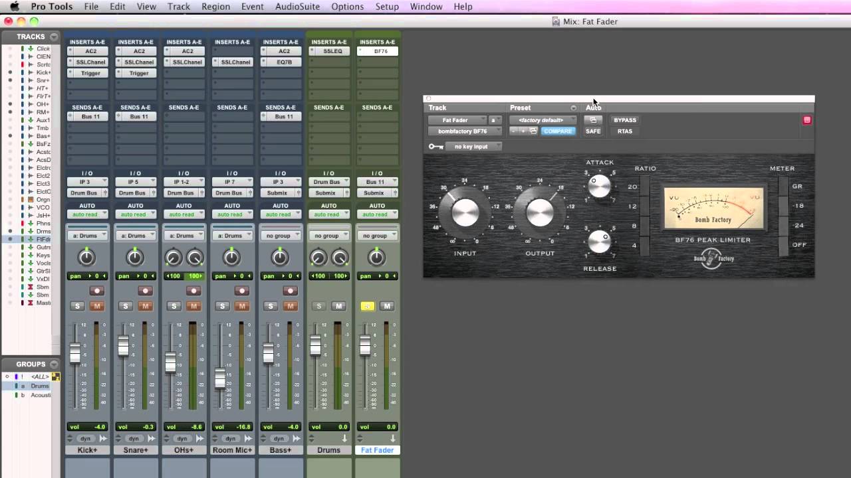Click the Drums group color indicator
Viewport: 851px width, 478px height.
point(17,386)
